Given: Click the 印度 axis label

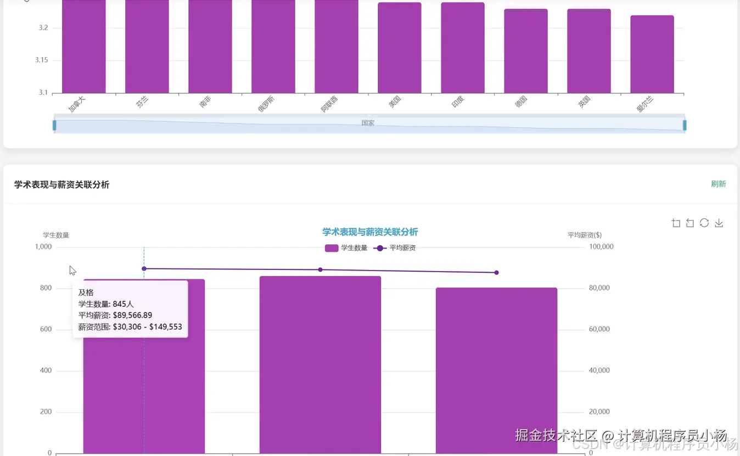Looking at the screenshot, I should pyautogui.click(x=458, y=102).
